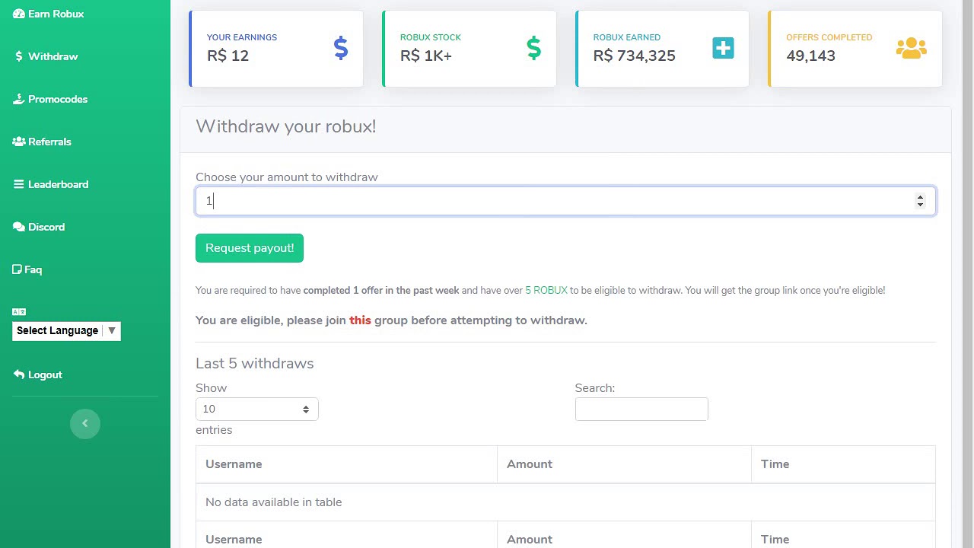
Task: Click the plus icon in Robux Earned
Action: (723, 49)
